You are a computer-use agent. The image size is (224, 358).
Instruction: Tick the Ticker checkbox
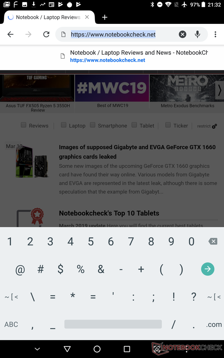click(x=168, y=125)
